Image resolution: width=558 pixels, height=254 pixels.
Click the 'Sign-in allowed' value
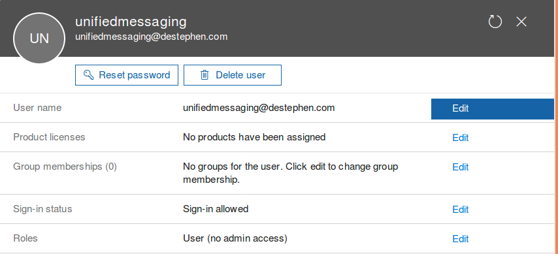[216, 209]
